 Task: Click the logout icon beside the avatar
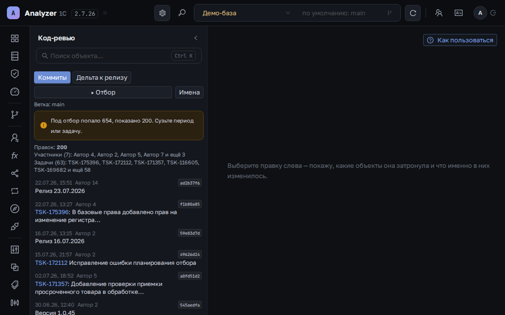tap(493, 13)
